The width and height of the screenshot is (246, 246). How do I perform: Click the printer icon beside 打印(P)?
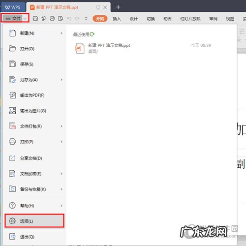[x=12, y=141]
